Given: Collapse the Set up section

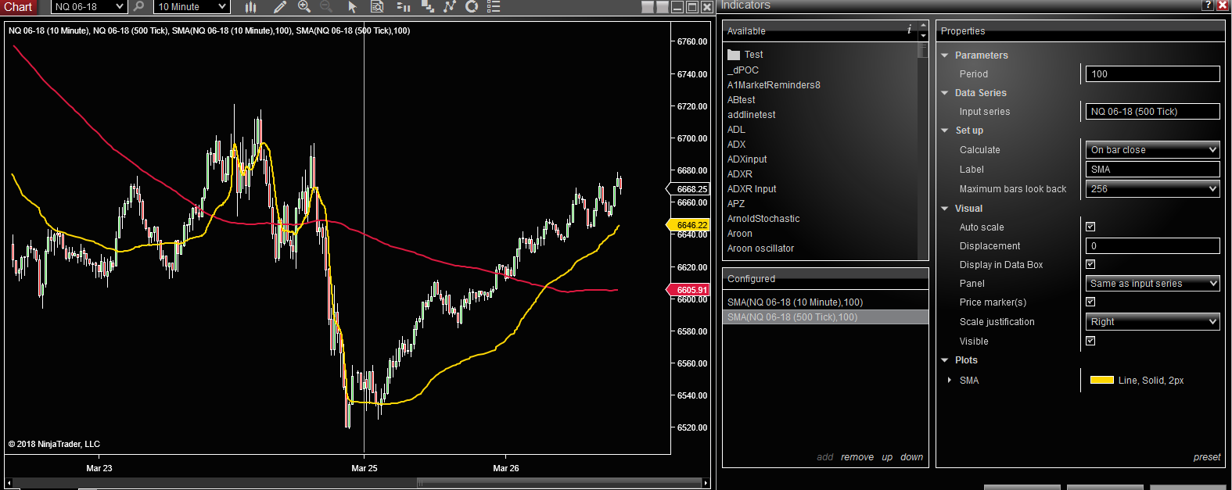Looking at the screenshot, I should tap(945, 131).
